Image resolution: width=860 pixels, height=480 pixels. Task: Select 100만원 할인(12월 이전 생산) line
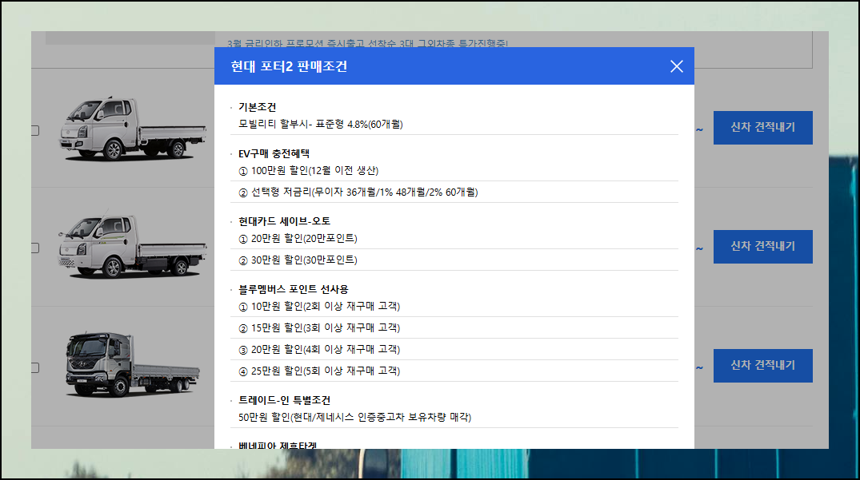point(308,171)
